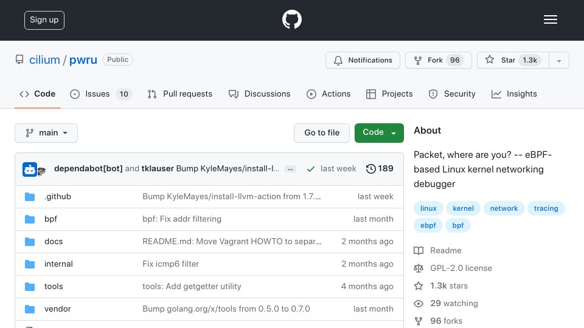Star the repository
The height and width of the screenshot is (328, 584).
tap(513, 60)
